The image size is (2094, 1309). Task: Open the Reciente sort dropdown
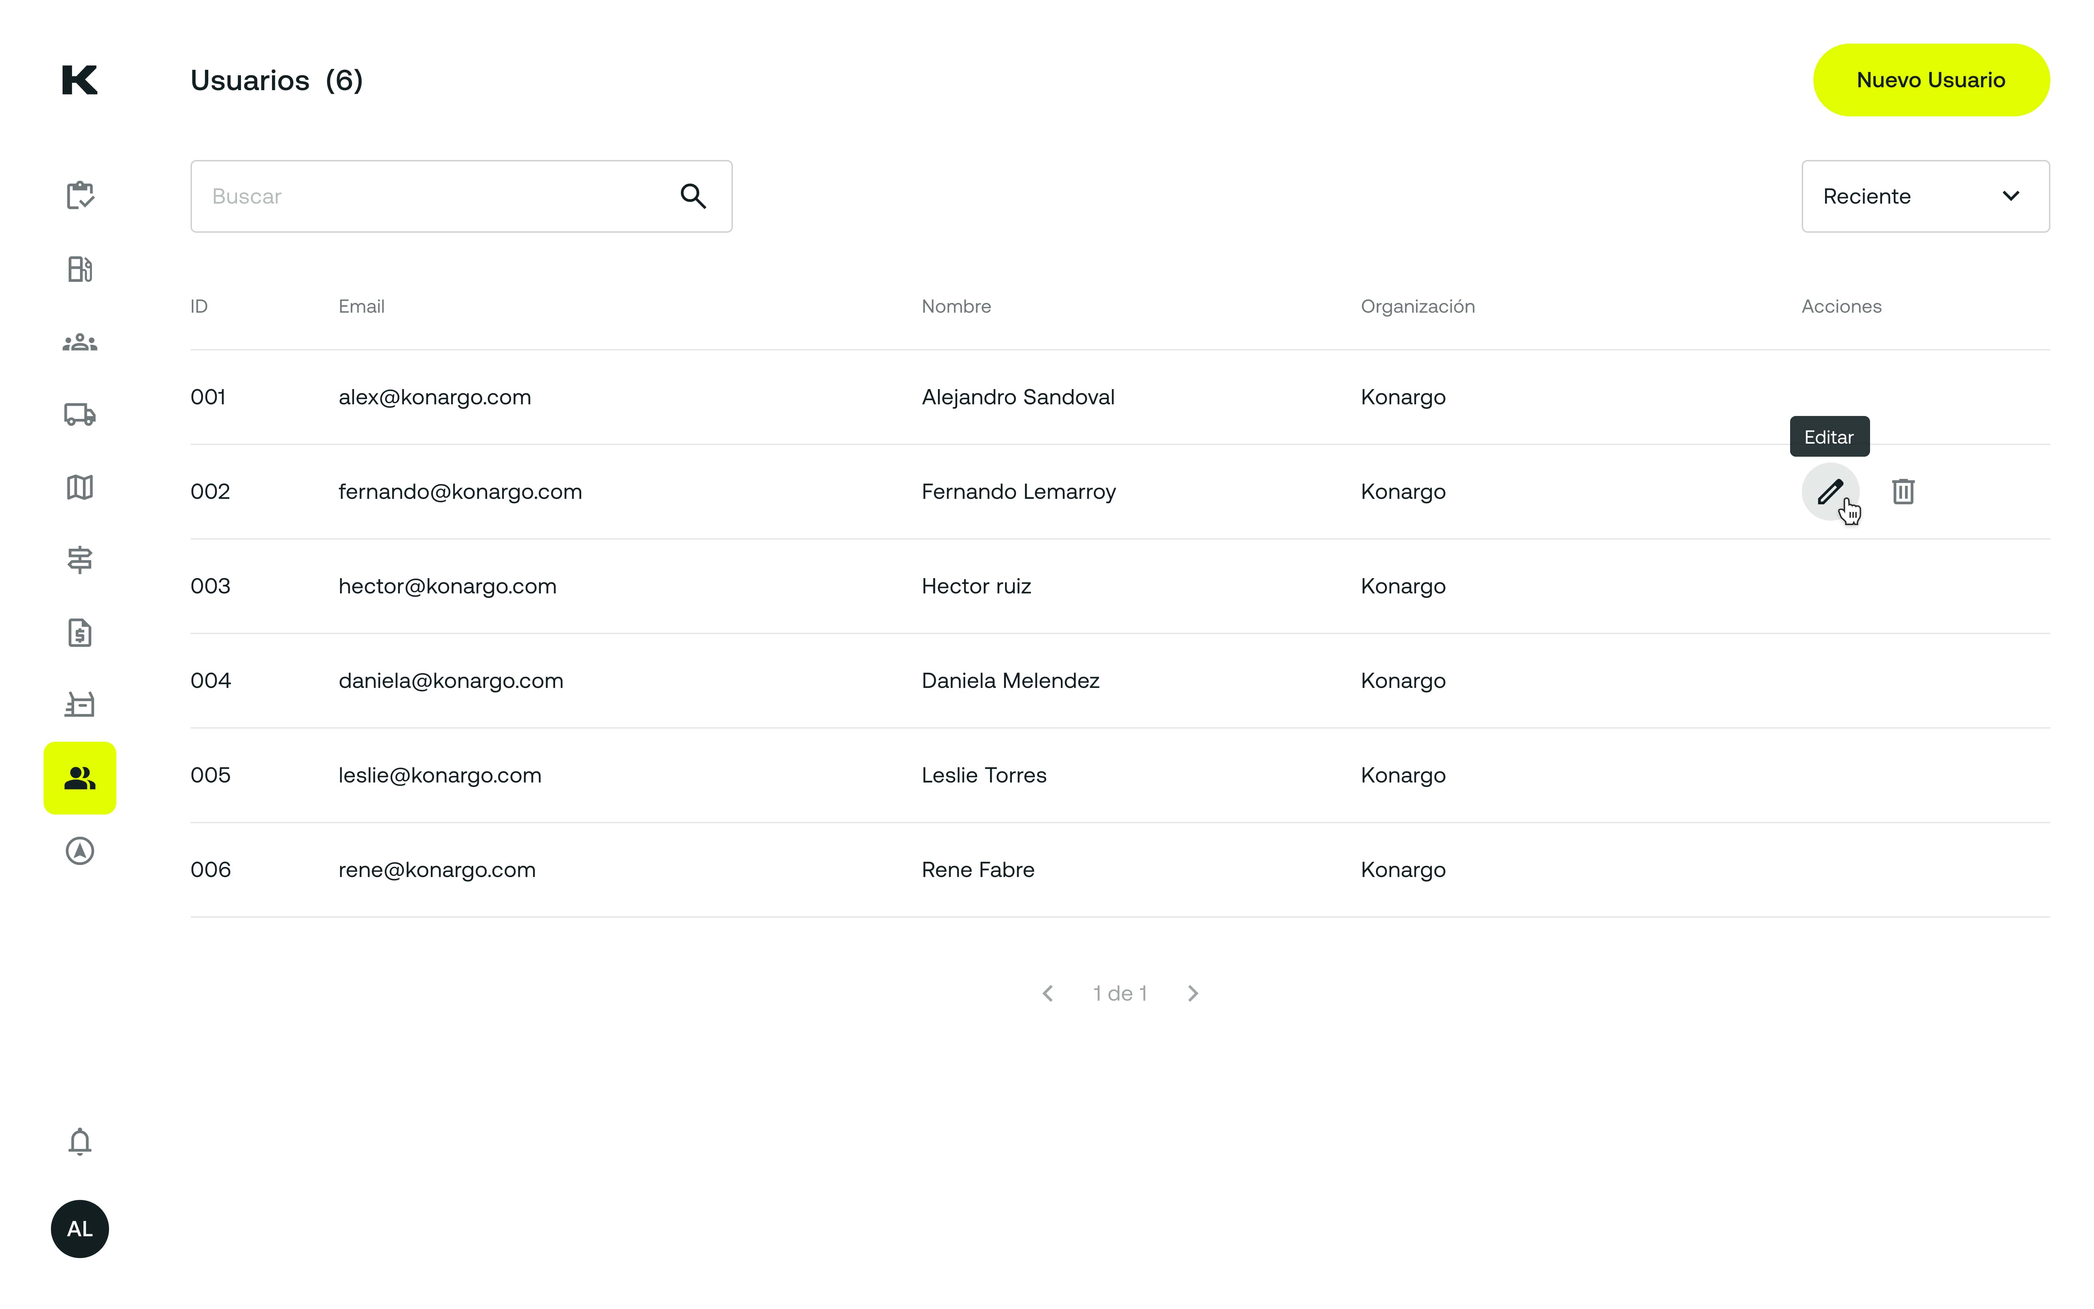(1925, 196)
